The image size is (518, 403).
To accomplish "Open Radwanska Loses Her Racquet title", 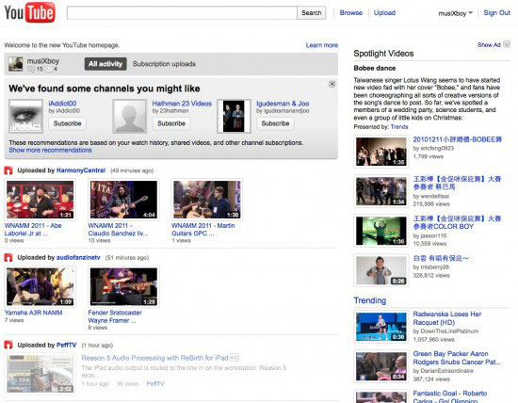I will pyautogui.click(x=447, y=318).
